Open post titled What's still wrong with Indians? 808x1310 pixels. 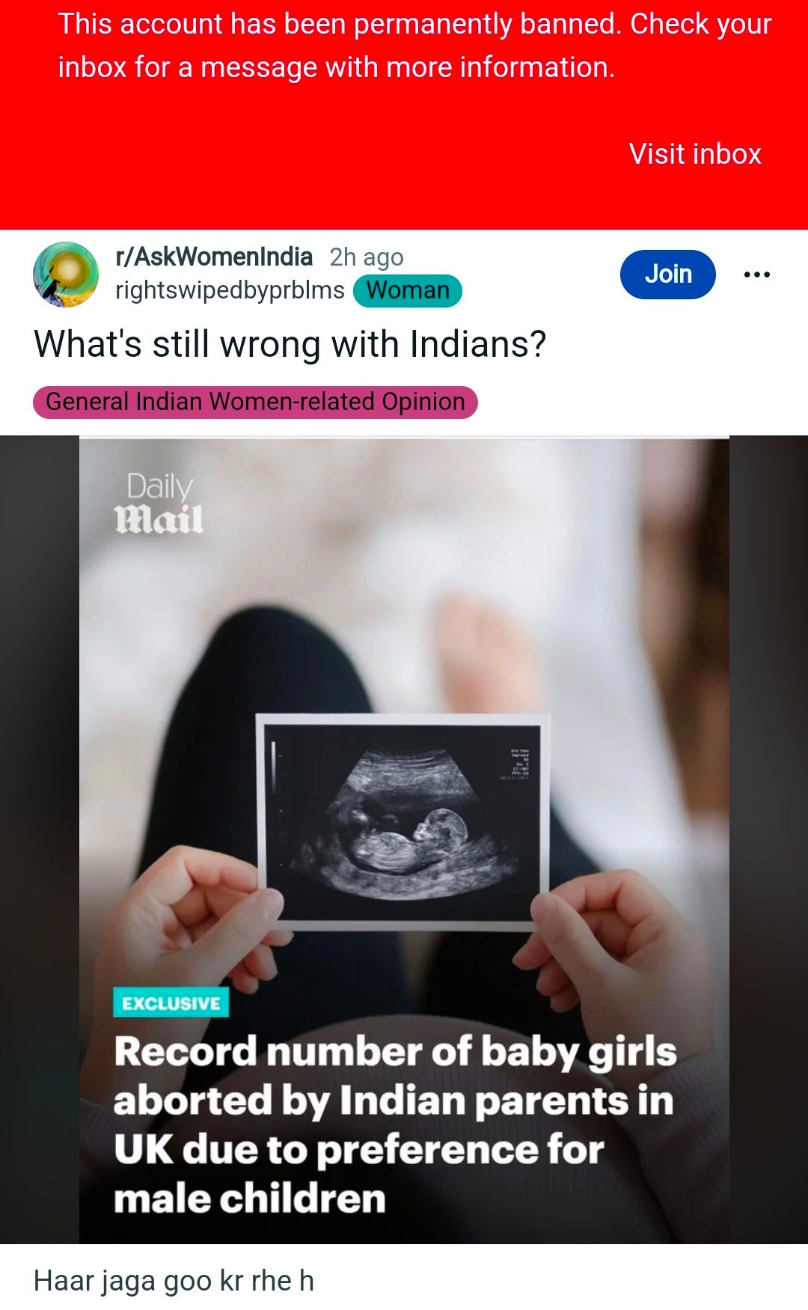click(x=290, y=345)
